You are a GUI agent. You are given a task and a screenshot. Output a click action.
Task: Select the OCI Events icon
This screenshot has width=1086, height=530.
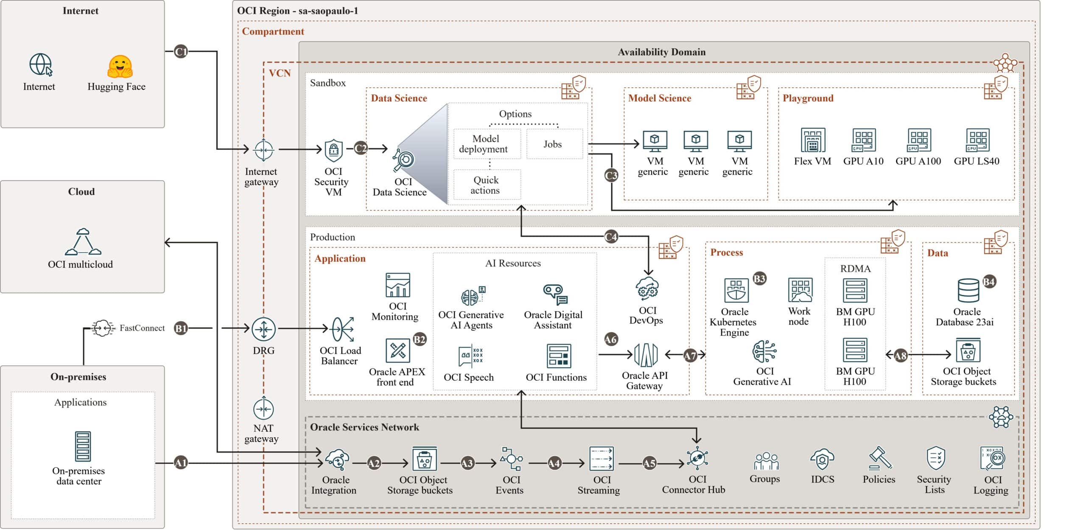pyautogui.click(x=511, y=459)
